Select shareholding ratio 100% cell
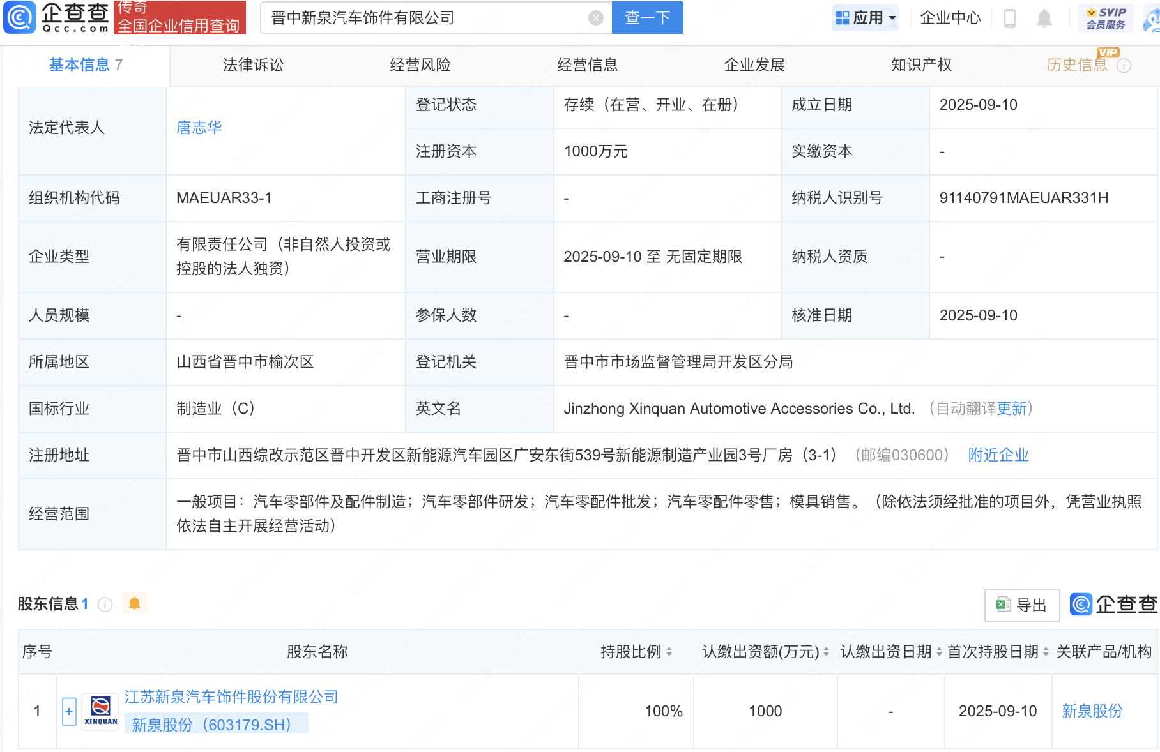This screenshot has height=752, width=1160. 664,711
